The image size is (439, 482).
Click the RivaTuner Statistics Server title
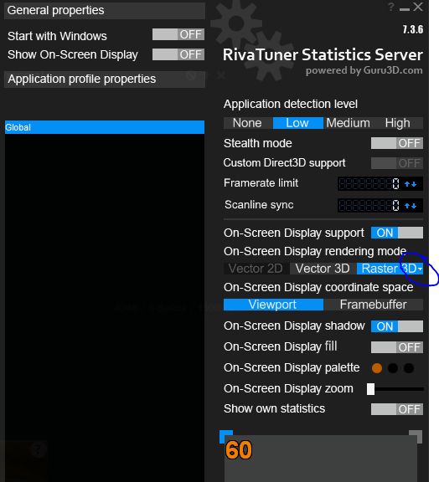pyautogui.click(x=323, y=54)
